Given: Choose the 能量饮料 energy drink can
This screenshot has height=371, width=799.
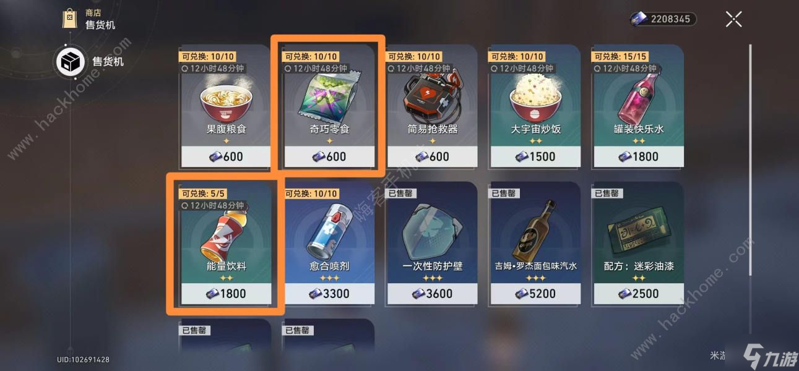Looking at the screenshot, I should coord(225,243).
